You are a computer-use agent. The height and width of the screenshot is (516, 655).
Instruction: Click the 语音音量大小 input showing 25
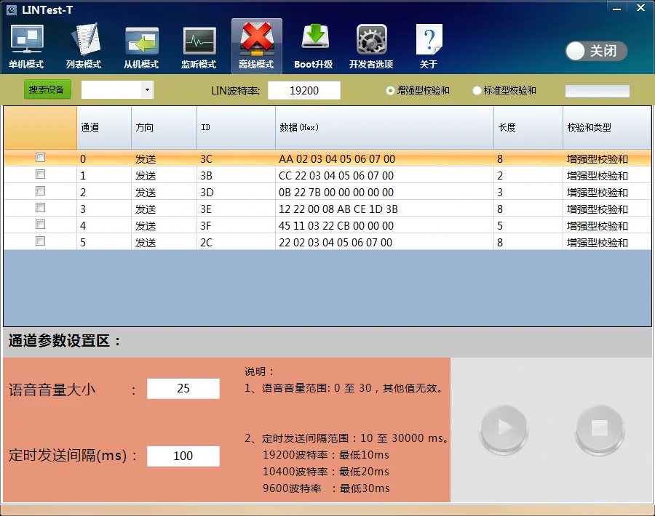183,388
